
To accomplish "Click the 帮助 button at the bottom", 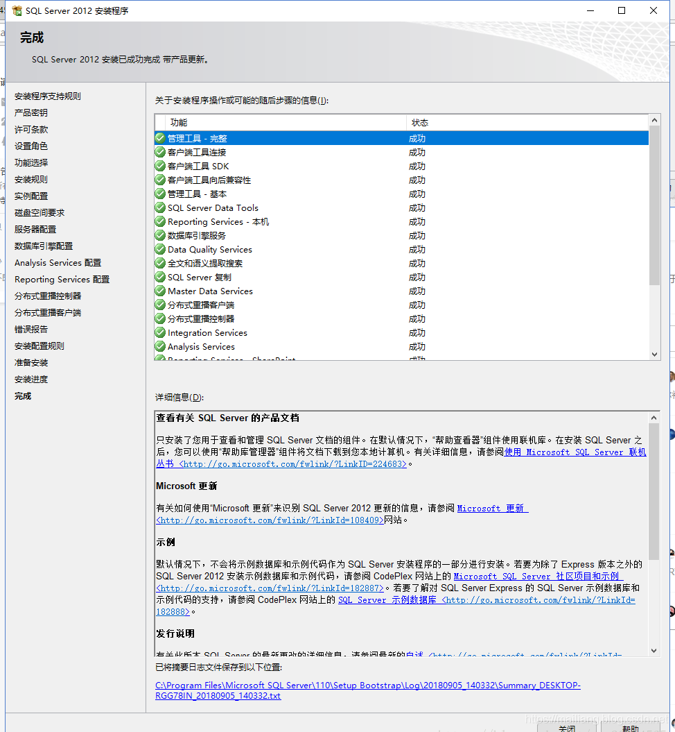I will point(630,729).
